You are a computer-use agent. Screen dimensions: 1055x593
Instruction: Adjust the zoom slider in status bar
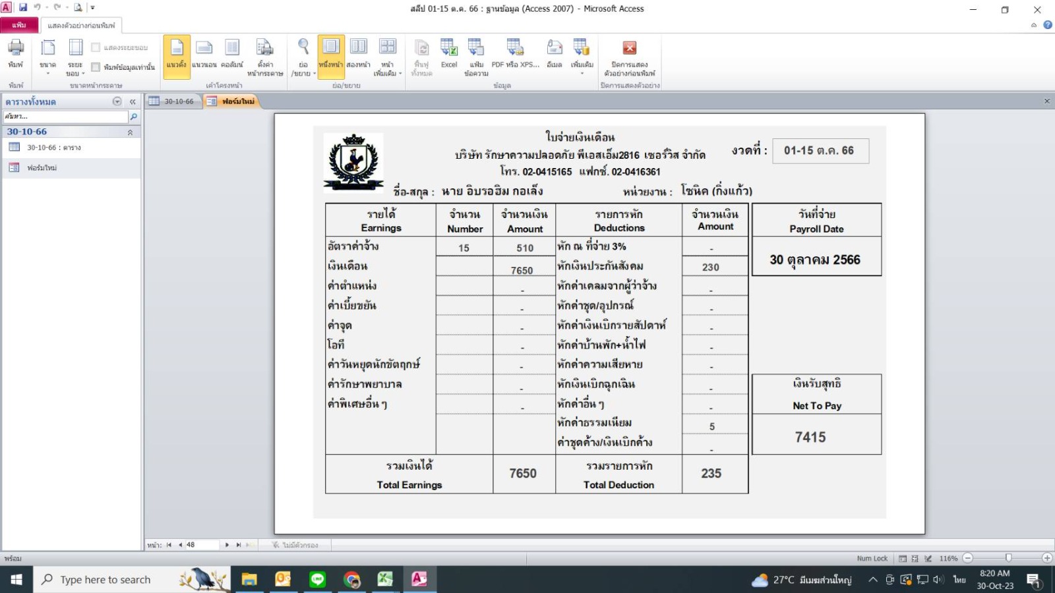1008,558
